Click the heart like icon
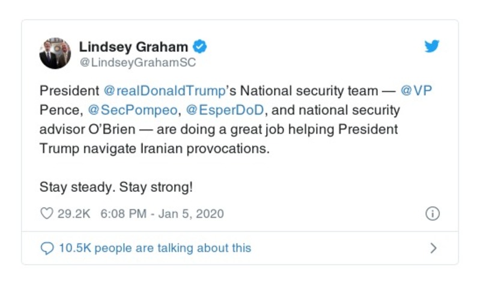Screen dimensions: 480x294 tap(46, 214)
